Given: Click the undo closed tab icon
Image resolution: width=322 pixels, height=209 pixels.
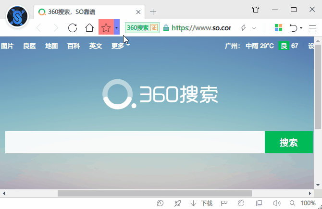Looking at the screenshot, I should pos(294,28).
